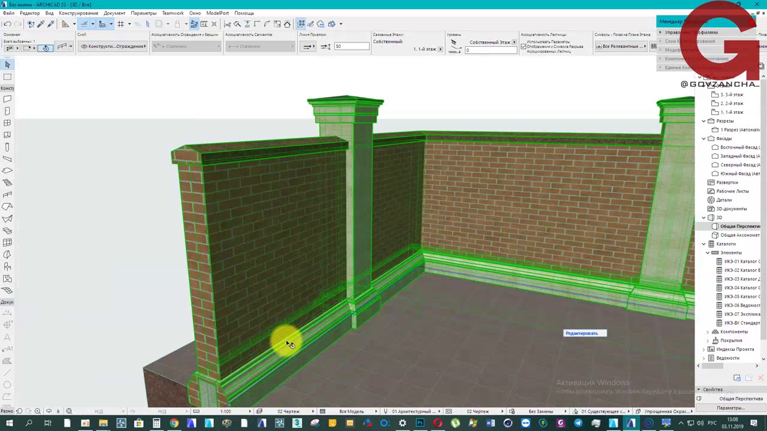Screen dimensions: 767x431
Task: Toggle the highlighted rotated-view geometry method button
Action: [x=46, y=47]
